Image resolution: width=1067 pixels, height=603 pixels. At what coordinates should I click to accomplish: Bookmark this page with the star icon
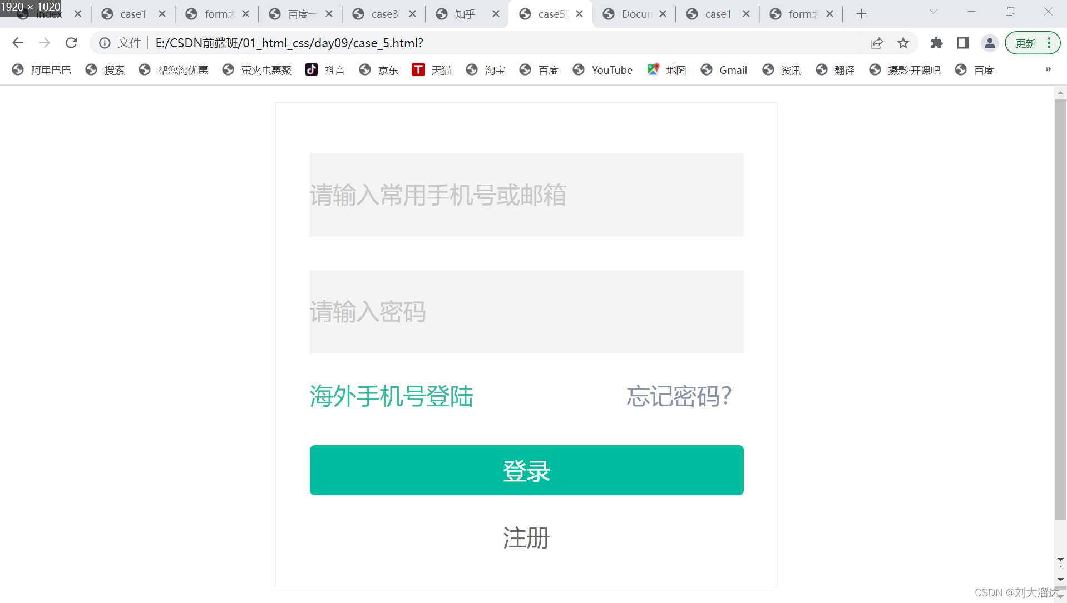tap(903, 43)
